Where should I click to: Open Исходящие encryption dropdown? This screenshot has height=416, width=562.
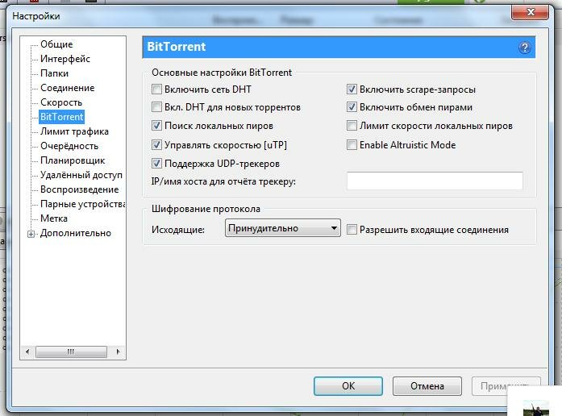pos(282,228)
